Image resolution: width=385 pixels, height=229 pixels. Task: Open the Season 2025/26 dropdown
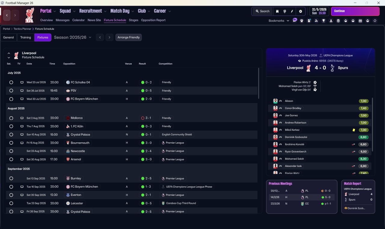(73, 37)
